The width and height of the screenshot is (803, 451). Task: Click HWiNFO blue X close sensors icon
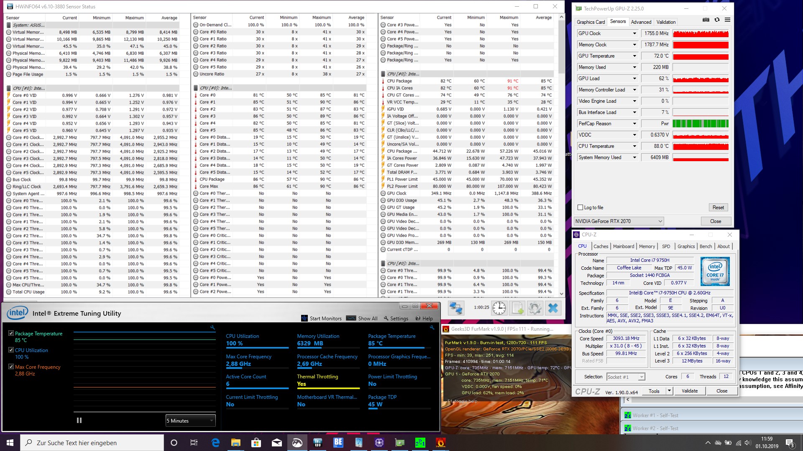(553, 308)
